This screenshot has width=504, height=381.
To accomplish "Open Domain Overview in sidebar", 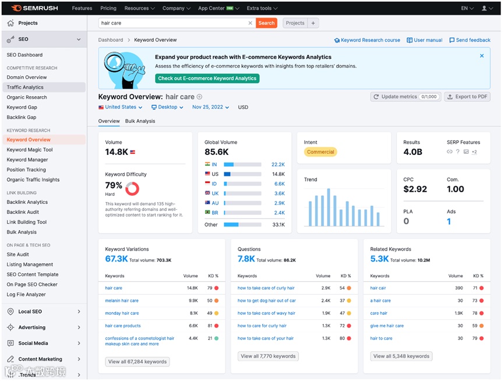I will tap(27, 77).
